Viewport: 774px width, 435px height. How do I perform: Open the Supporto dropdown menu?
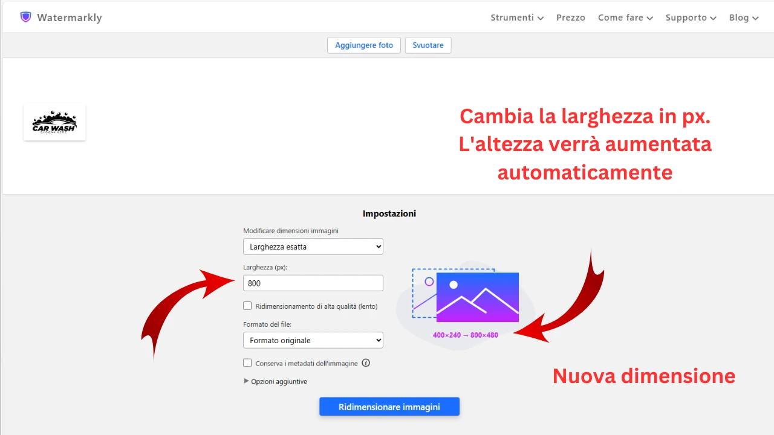pos(691,18)
